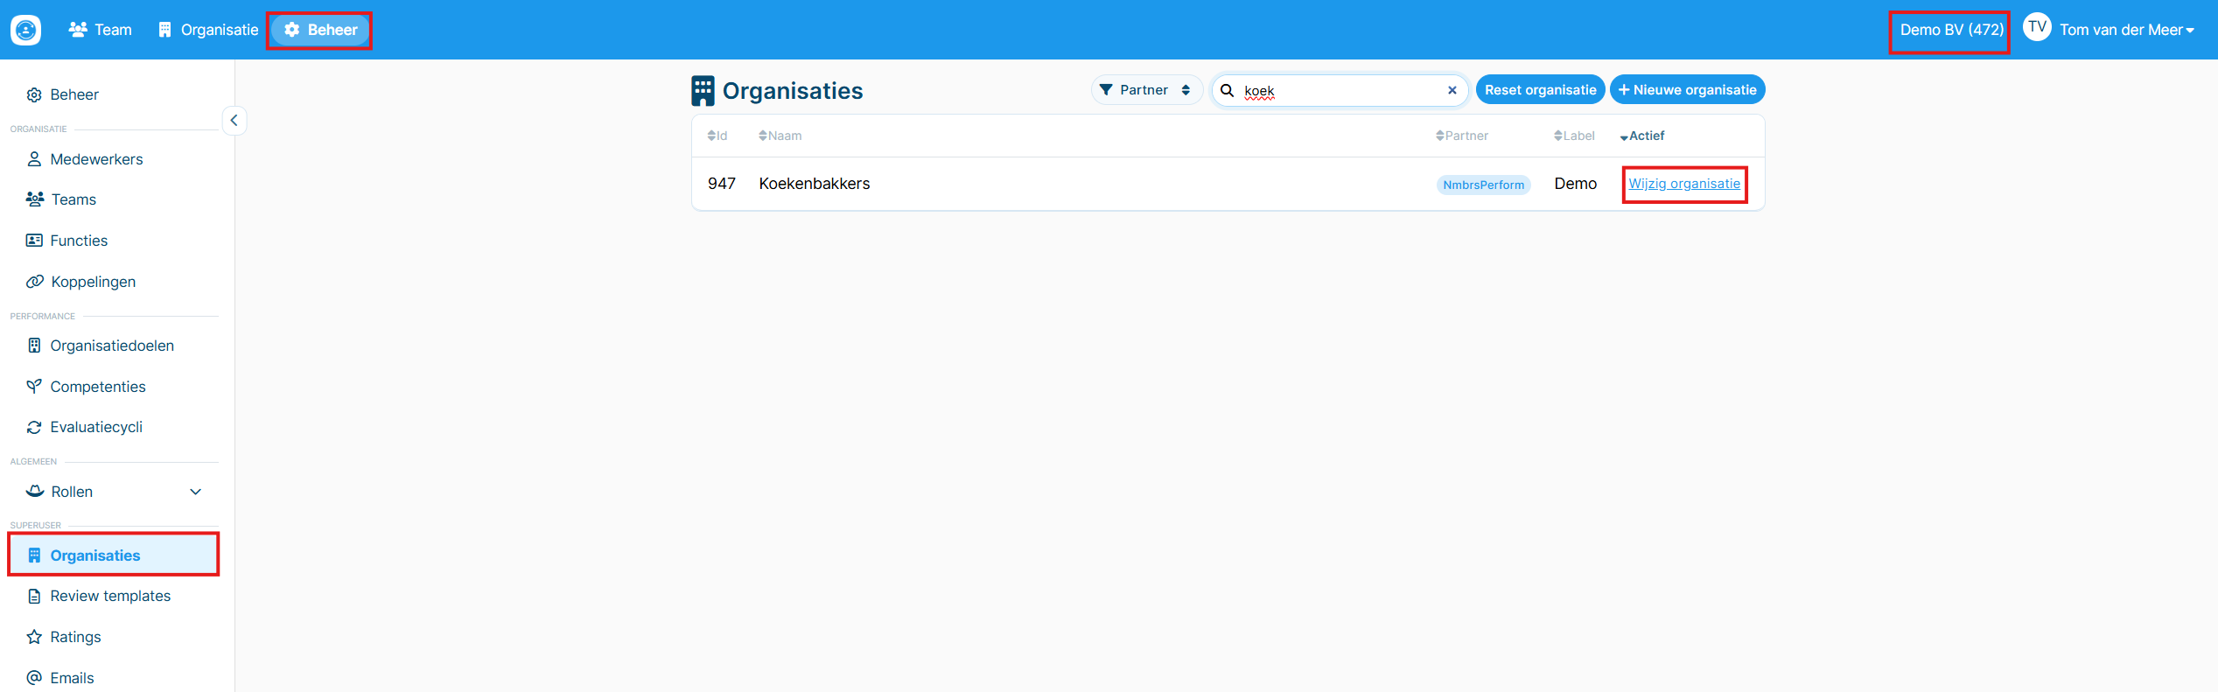Open Organisatiedoelen in the sidebar
The width and height of the screenshot is (2218, 692).
pos(112,346)
